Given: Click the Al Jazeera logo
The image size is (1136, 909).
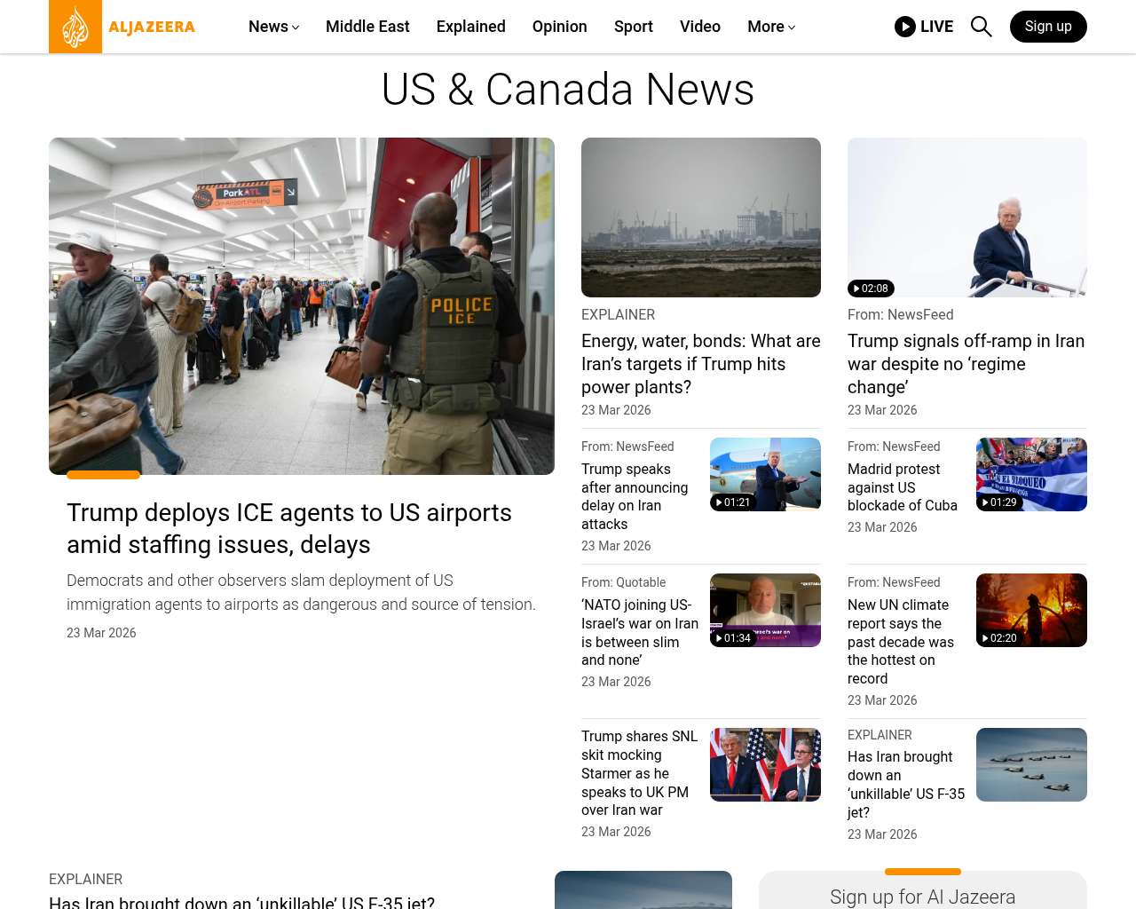Looking at the screenshot, I should click(122, 27).
